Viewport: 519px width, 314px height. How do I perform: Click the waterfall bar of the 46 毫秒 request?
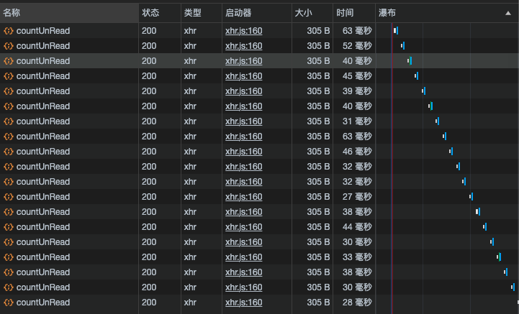[451, 152]
